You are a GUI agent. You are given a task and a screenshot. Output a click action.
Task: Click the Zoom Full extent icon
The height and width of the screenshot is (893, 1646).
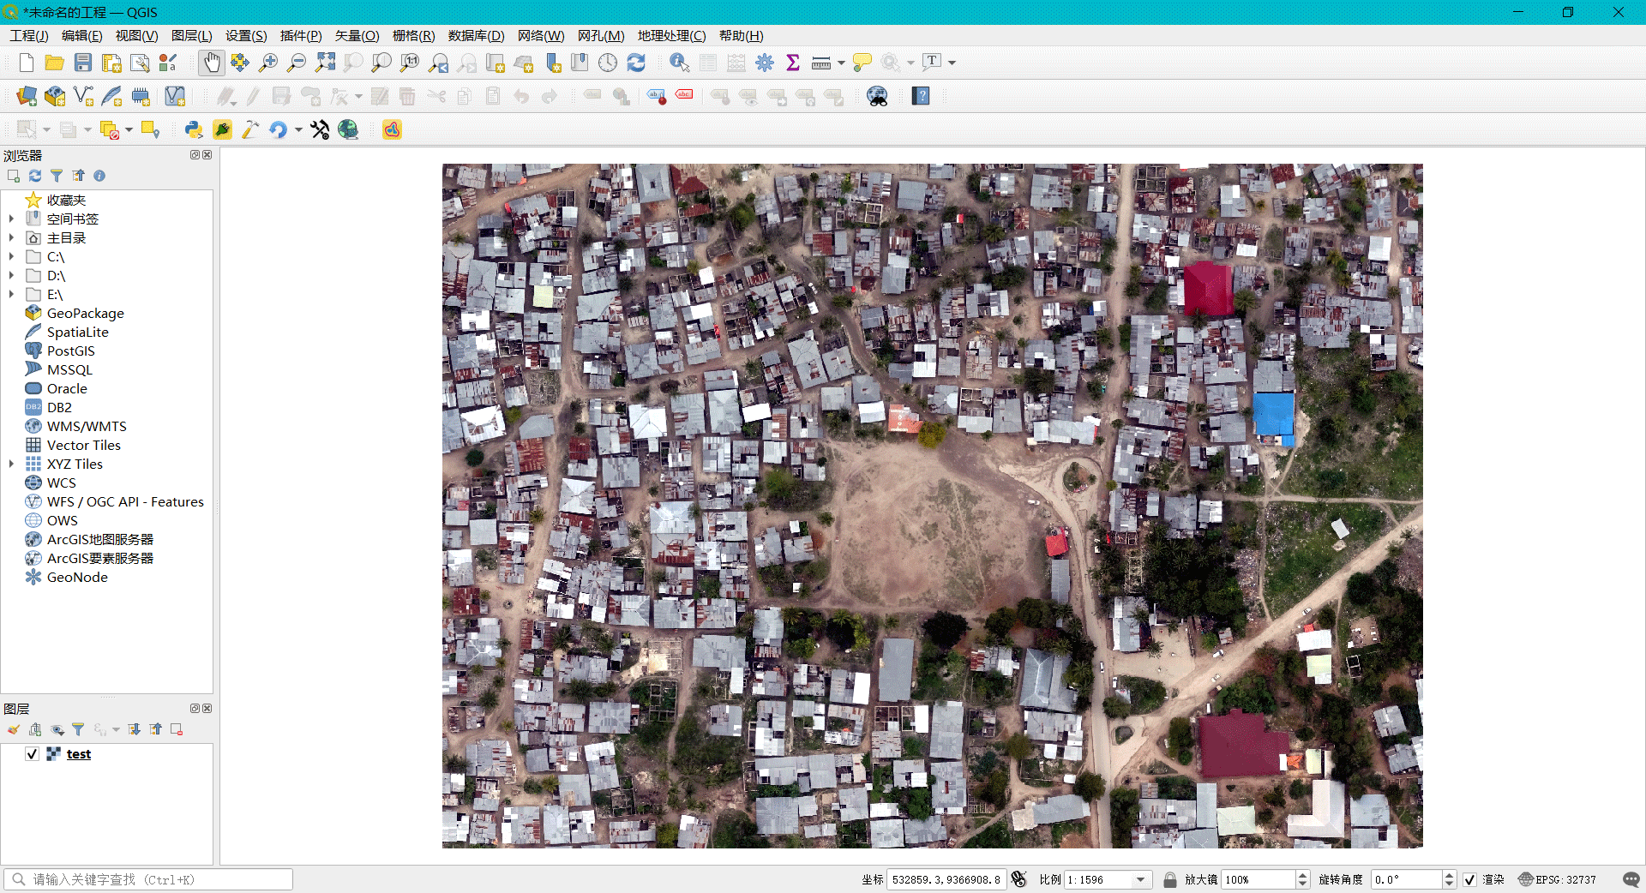point(325,63)
